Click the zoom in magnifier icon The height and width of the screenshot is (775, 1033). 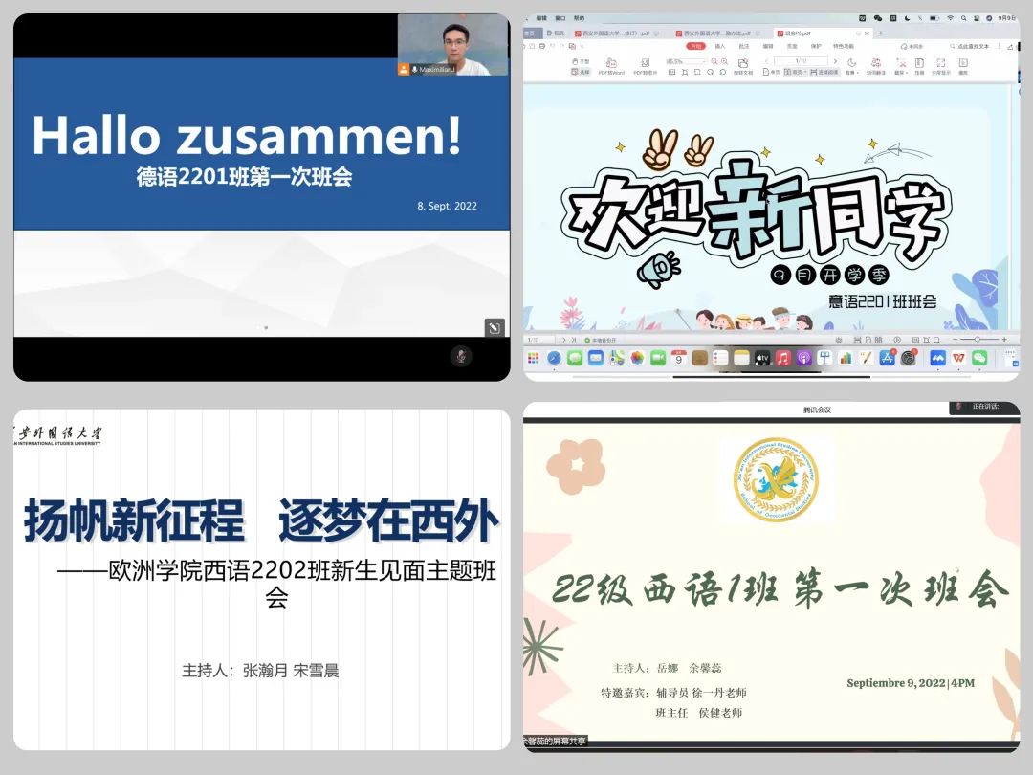pos(724,61)
